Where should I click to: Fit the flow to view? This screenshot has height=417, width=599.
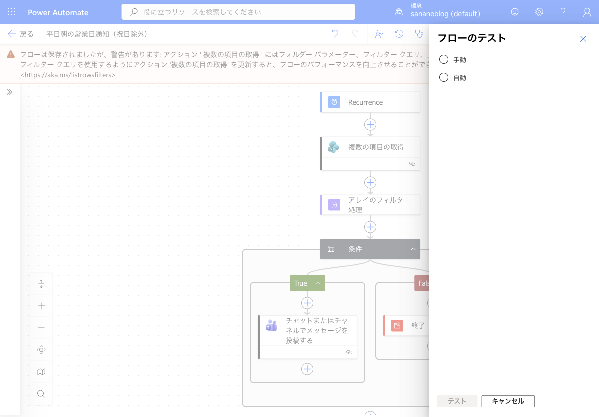tap(41, 350)
